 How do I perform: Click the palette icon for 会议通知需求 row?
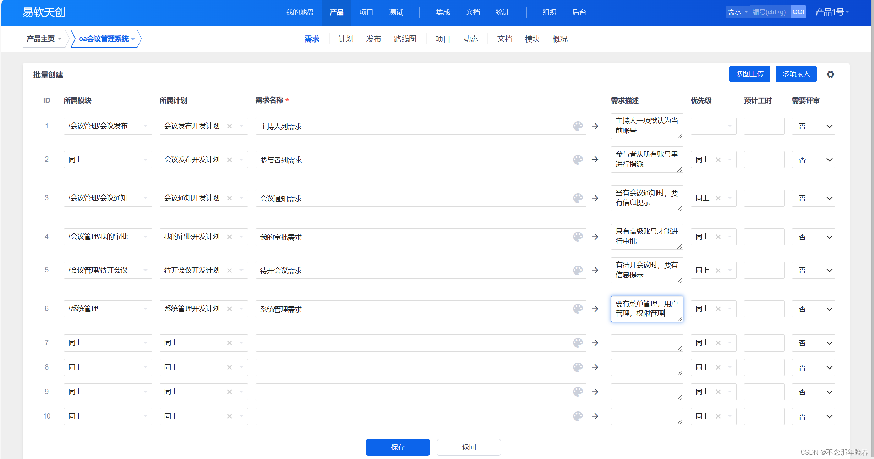coord(578,198)
